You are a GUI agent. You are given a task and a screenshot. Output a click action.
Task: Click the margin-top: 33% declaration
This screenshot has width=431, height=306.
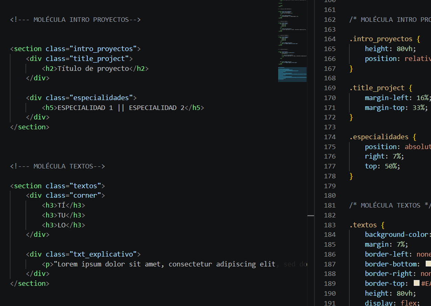tap(396, 108)
